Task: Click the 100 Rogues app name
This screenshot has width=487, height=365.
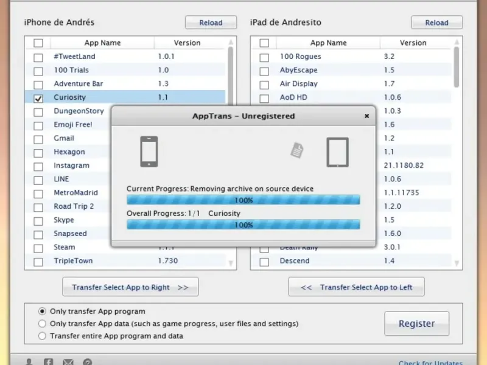Action: [x=300, y=57]
